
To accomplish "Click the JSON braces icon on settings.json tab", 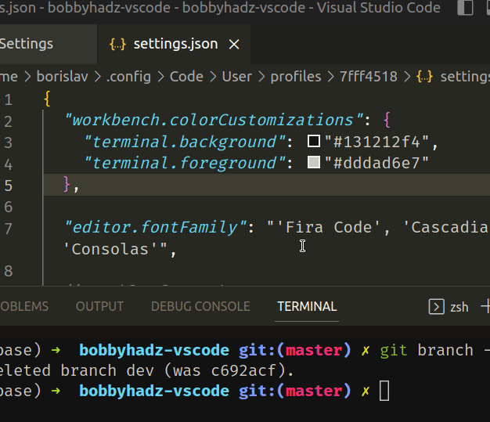I will 118,45.
